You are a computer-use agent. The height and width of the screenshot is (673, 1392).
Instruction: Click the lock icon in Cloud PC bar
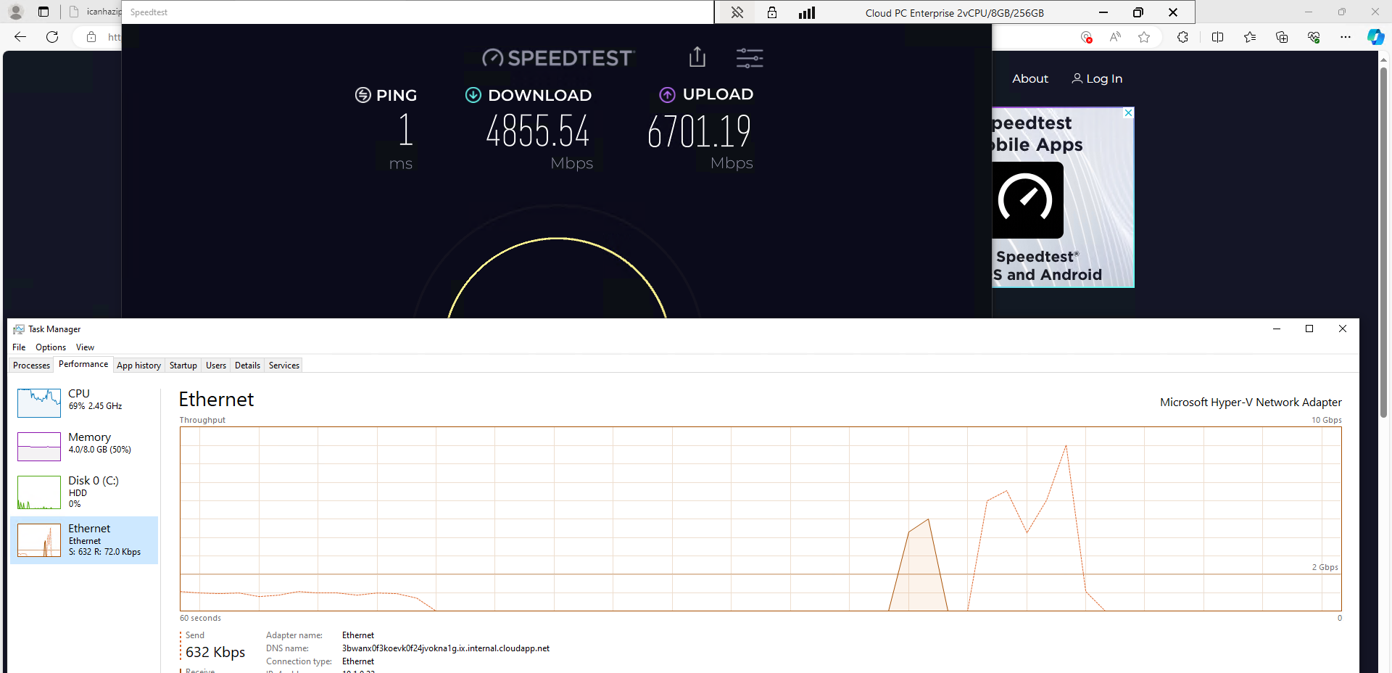click(x=772, y=12)
